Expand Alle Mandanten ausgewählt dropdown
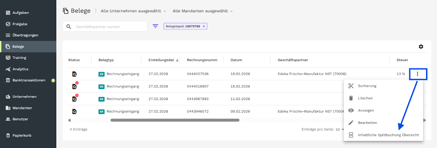This screenshot has width=437, height=148. coord(203,11)
